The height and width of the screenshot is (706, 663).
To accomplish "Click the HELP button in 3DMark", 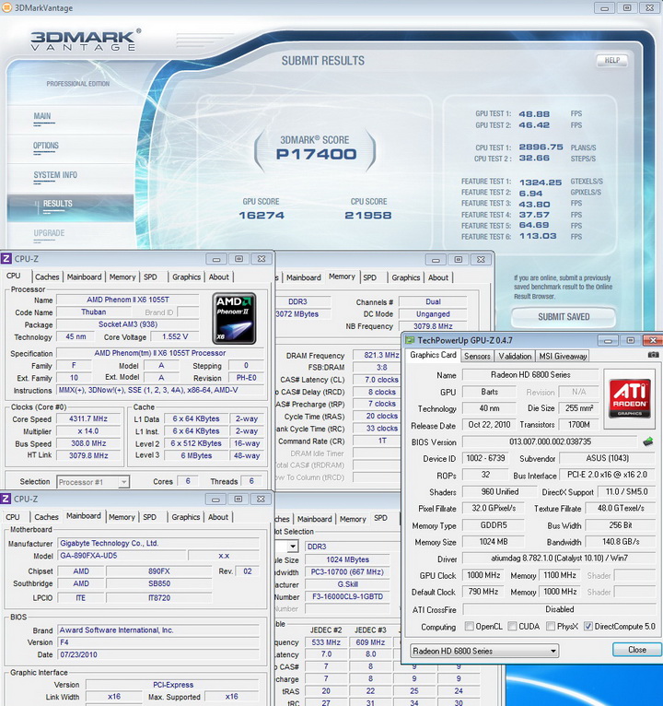I will tap(611, 60).
